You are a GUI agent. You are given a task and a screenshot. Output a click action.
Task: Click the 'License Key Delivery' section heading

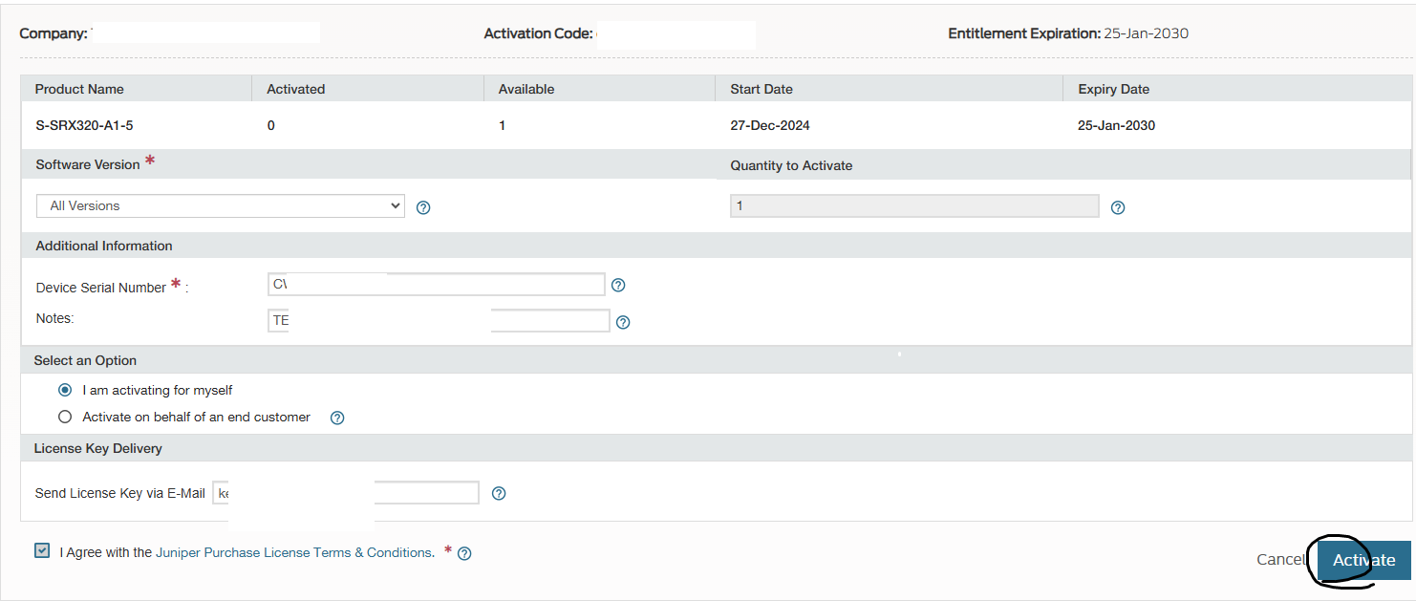[98, 448]
